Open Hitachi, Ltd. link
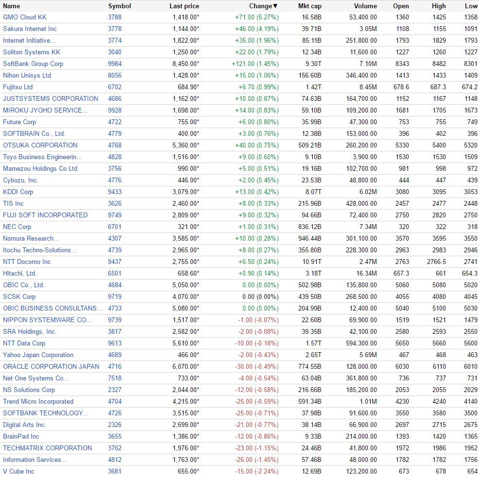Screen dimensions: 479x477 pyautogui.click(x=19, y=273)
